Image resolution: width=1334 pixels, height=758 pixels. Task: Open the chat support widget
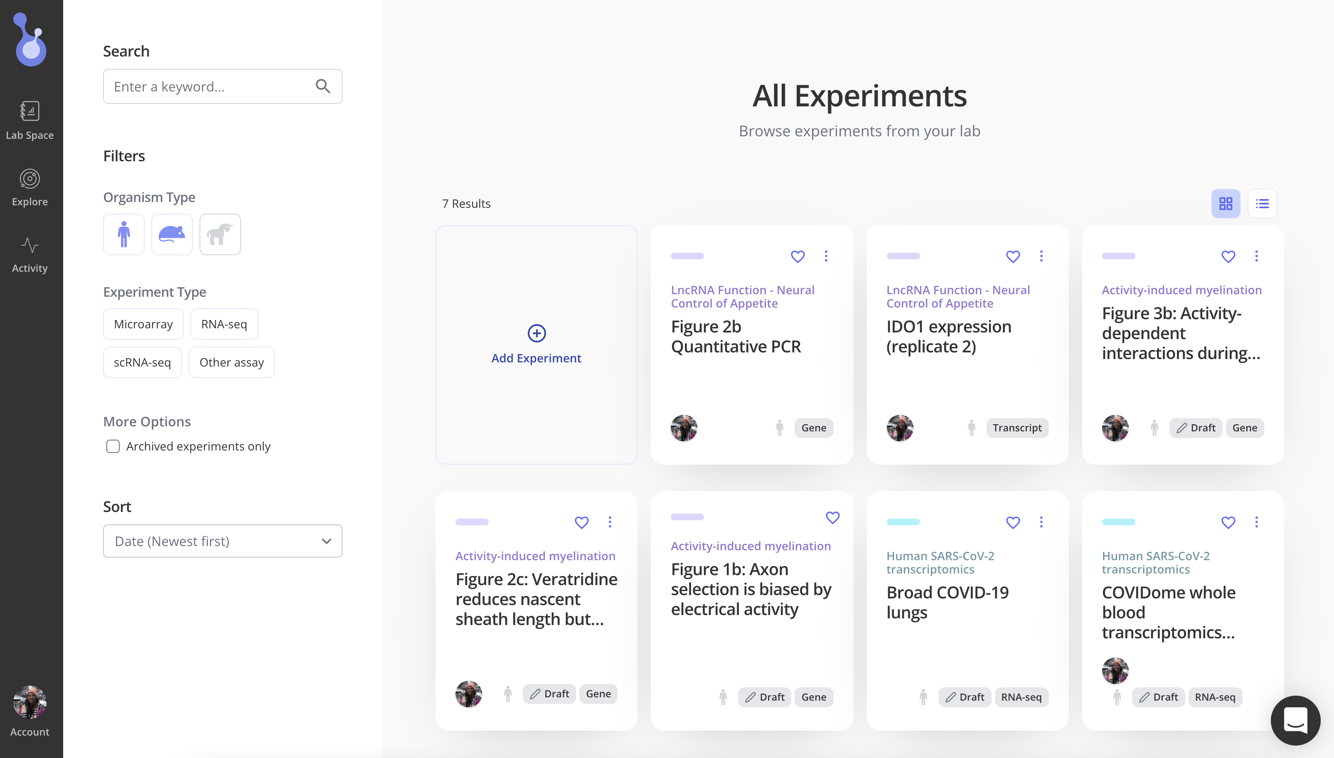[x=1295, y=721]
